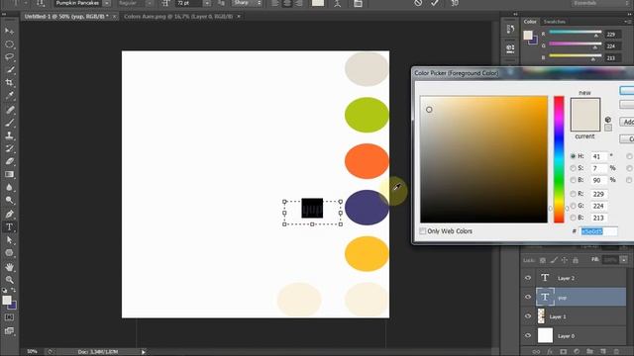Select the Hand tool
Screen dimensions: 634x356
[9, 267]
